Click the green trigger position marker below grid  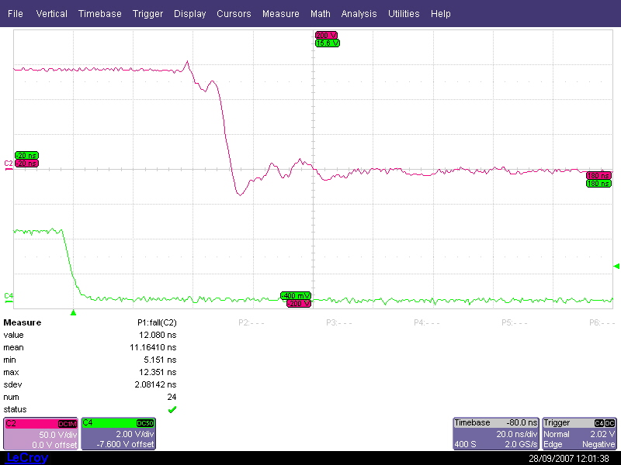73,313
